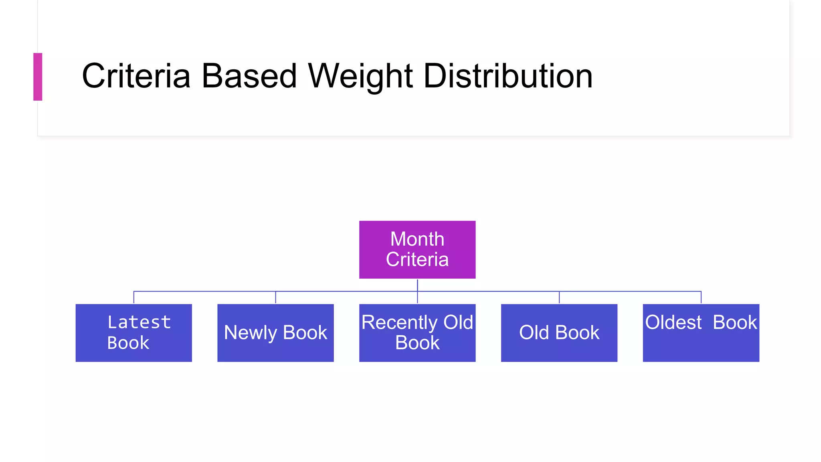Click the Recently Old Book box
Image resolution: width=821 pixels, height=462 pixels.
[x=417, y=332]
